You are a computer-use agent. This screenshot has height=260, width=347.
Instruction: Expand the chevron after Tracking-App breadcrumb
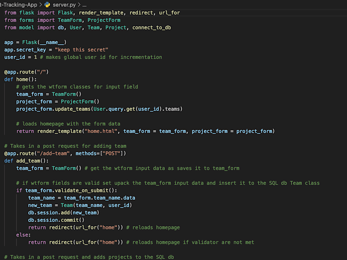[41, 5]
